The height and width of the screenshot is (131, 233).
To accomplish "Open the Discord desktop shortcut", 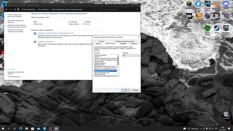I will (x=226, y=4).
